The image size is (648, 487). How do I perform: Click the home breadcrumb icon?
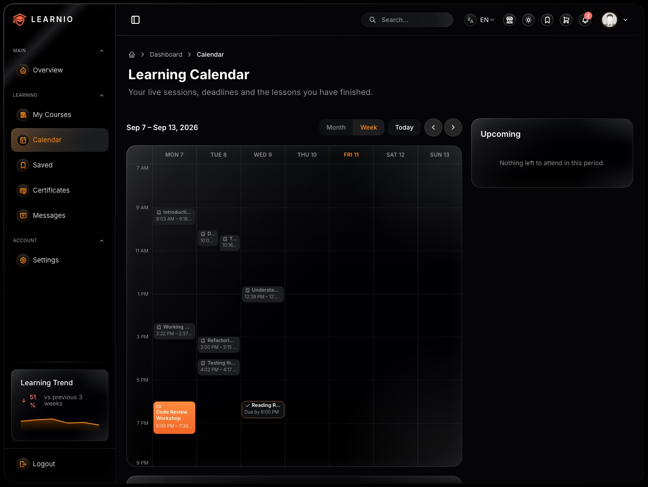click(132, 54)
